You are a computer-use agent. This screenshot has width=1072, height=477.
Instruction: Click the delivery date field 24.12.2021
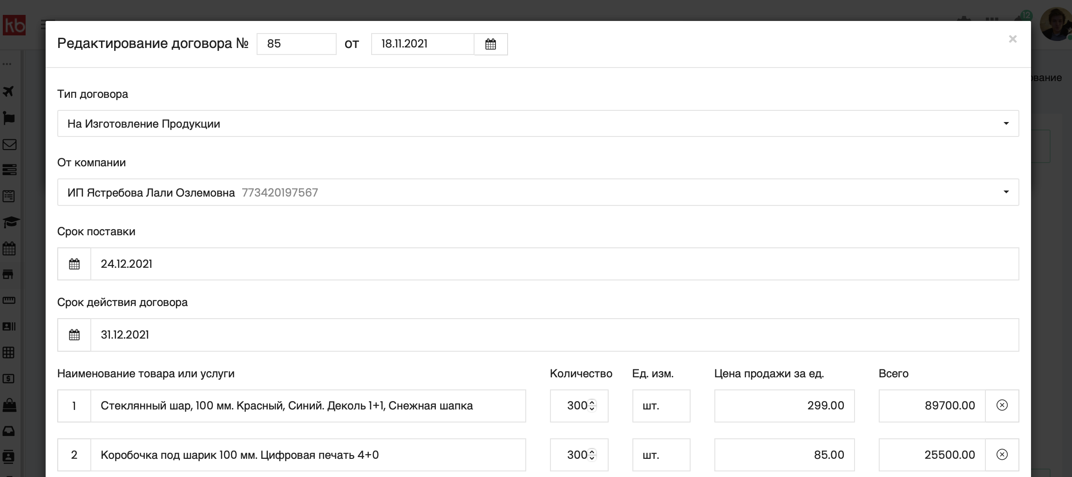554,264
